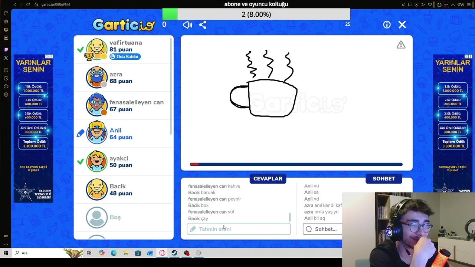Viewport: 475px width, 267px height.
Task: Open GX Control speedometer in sidebar
Action: 6,13
